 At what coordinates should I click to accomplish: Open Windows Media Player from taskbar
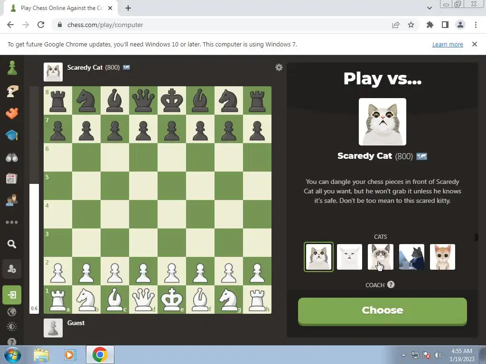[70, 355]
